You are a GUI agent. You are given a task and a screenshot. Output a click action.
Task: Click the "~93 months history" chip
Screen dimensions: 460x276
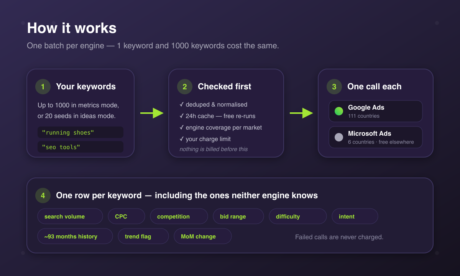(x=75, y=236)
